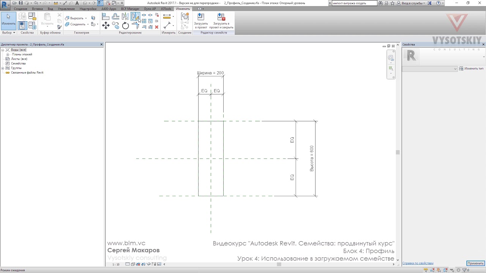Click the help question mark icon
Viewport: 486px width, 273px height.
[439, 3]
